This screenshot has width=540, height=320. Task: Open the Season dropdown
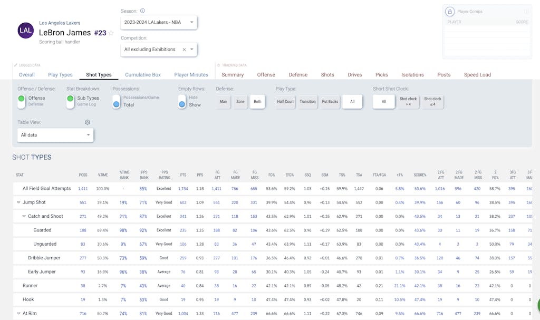[159, 22]
